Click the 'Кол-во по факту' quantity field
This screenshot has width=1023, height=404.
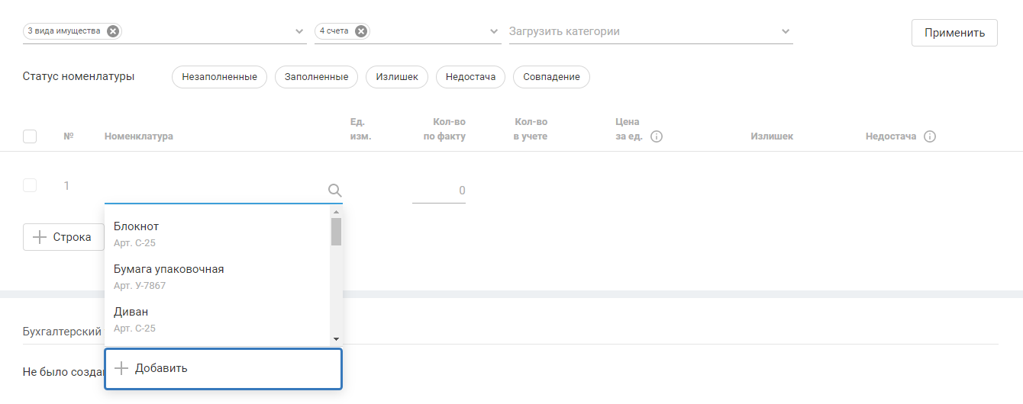coord(439,191)
